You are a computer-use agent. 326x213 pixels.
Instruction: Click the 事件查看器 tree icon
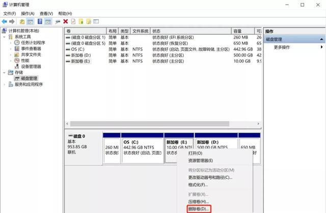17,48
